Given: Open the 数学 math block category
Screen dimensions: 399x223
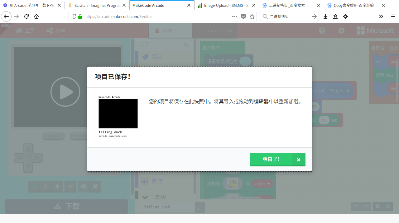Looking at the screenshot, I should tap(164, 181).
